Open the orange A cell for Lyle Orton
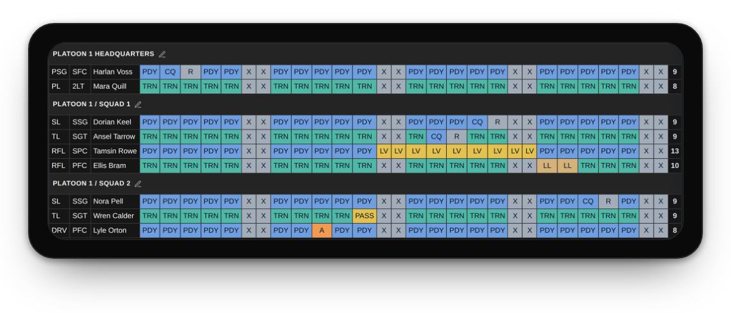 tap(321, 231)
